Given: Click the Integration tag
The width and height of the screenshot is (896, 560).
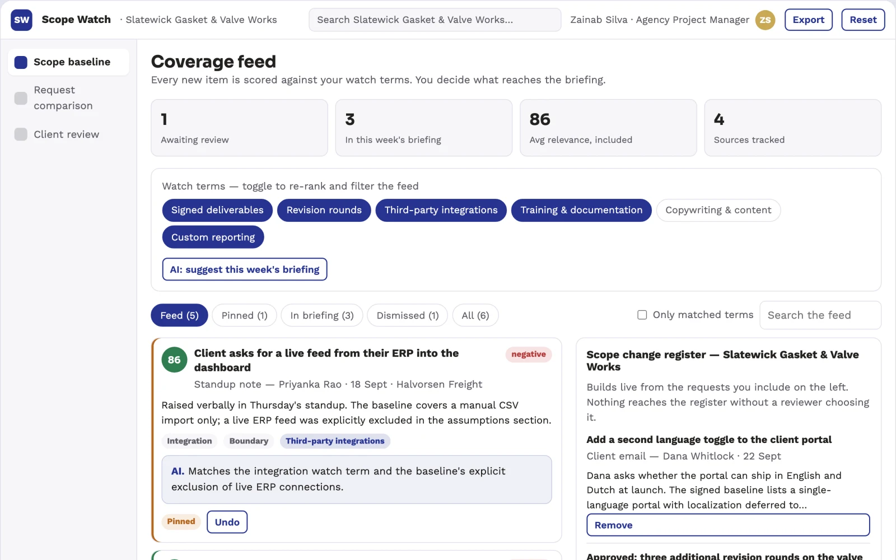Looking at the screenshot, I should [189, 441].
